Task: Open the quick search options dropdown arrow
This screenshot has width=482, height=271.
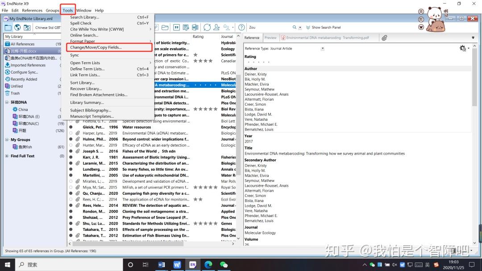Action: click(300, 28)
